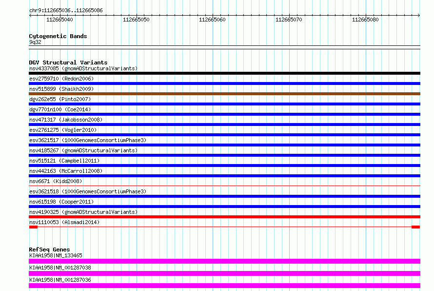434x291 pixels.
Task: Select the black nsv4337085 variant bar
Action: pyautogui.click(x=224, y=73)
